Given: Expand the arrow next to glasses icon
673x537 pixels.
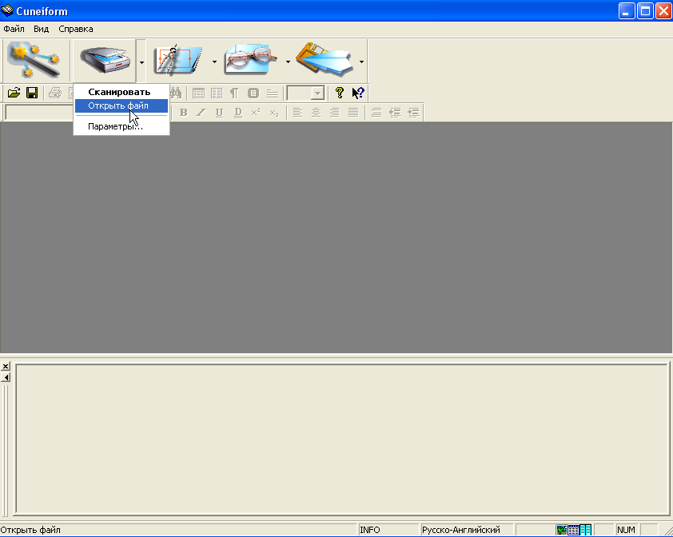Looking at the screenshot, I should pyautogui.click(x=288, y=61).
